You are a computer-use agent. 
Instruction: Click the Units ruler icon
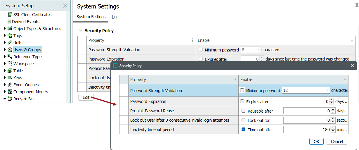[x=10, y=43]
